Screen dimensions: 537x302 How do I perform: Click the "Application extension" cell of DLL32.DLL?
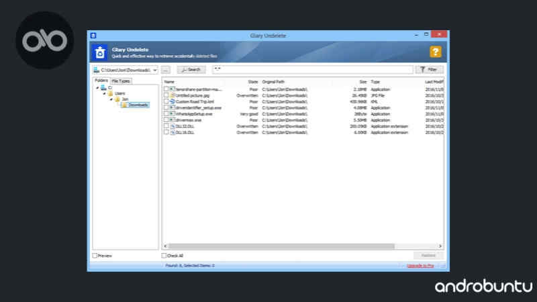389,126
